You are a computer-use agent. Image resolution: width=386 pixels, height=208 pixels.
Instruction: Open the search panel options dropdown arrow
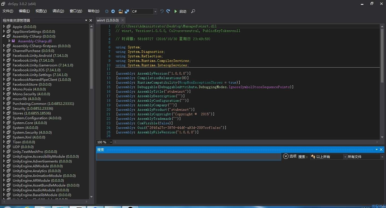[377, 149]
